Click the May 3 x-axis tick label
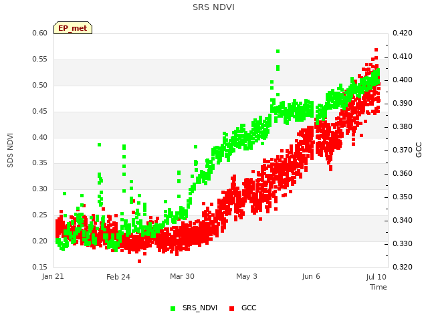This screenshot has width=428, height=321. point(247,276)
